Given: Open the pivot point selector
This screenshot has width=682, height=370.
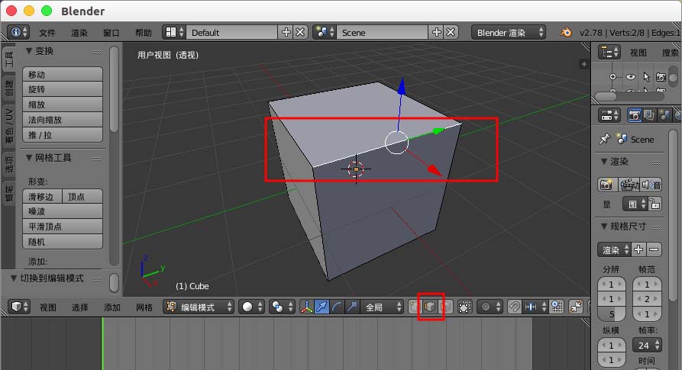Looking at the screenshot, I should click(282, 307).
